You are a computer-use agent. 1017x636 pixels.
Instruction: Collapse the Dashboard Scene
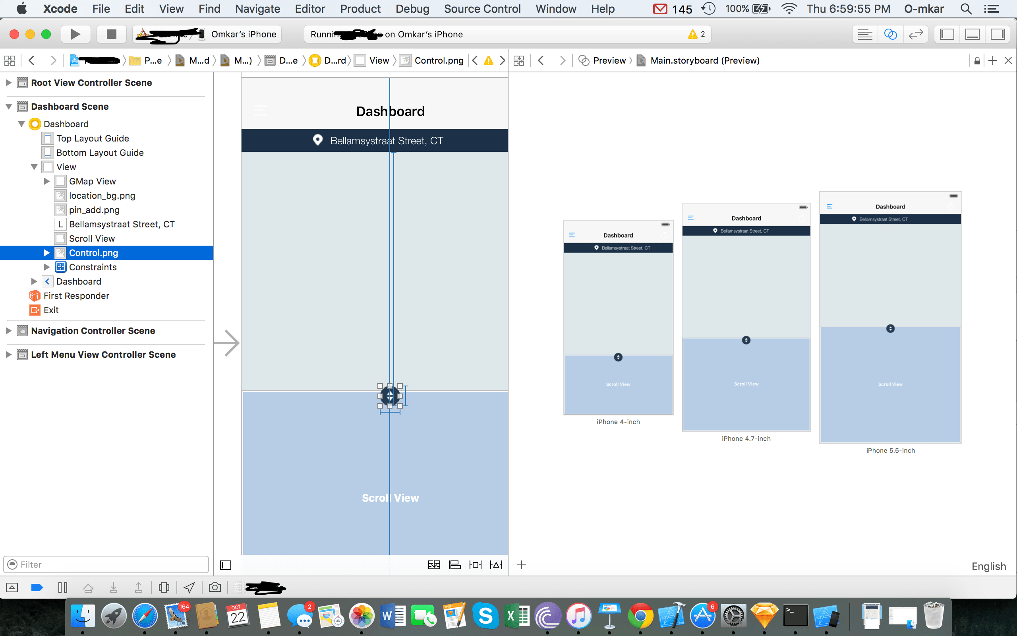point(8,106)
